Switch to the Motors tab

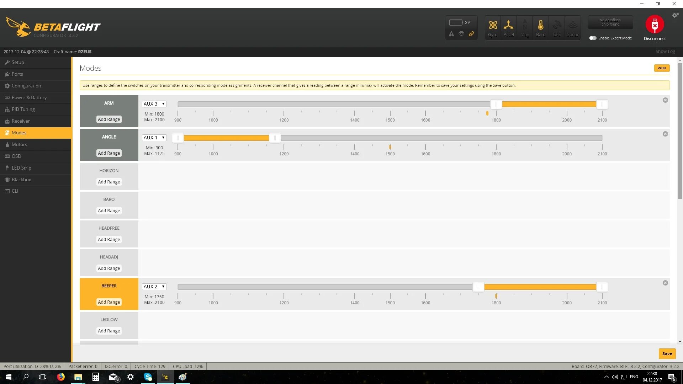(36, 144)
